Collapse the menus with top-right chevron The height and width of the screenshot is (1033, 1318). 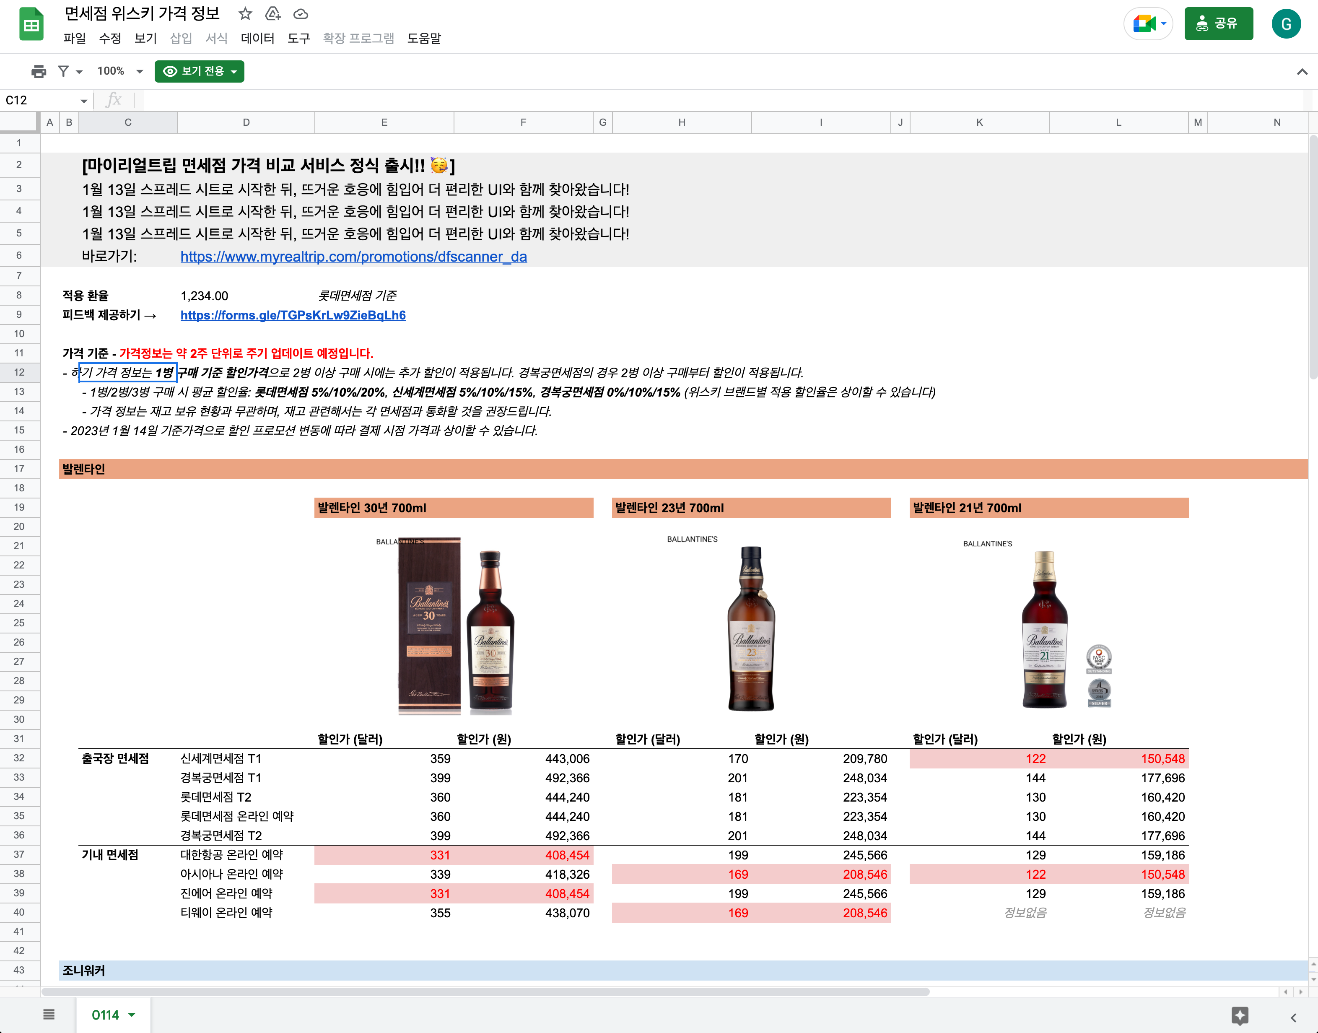point(1302,71)
